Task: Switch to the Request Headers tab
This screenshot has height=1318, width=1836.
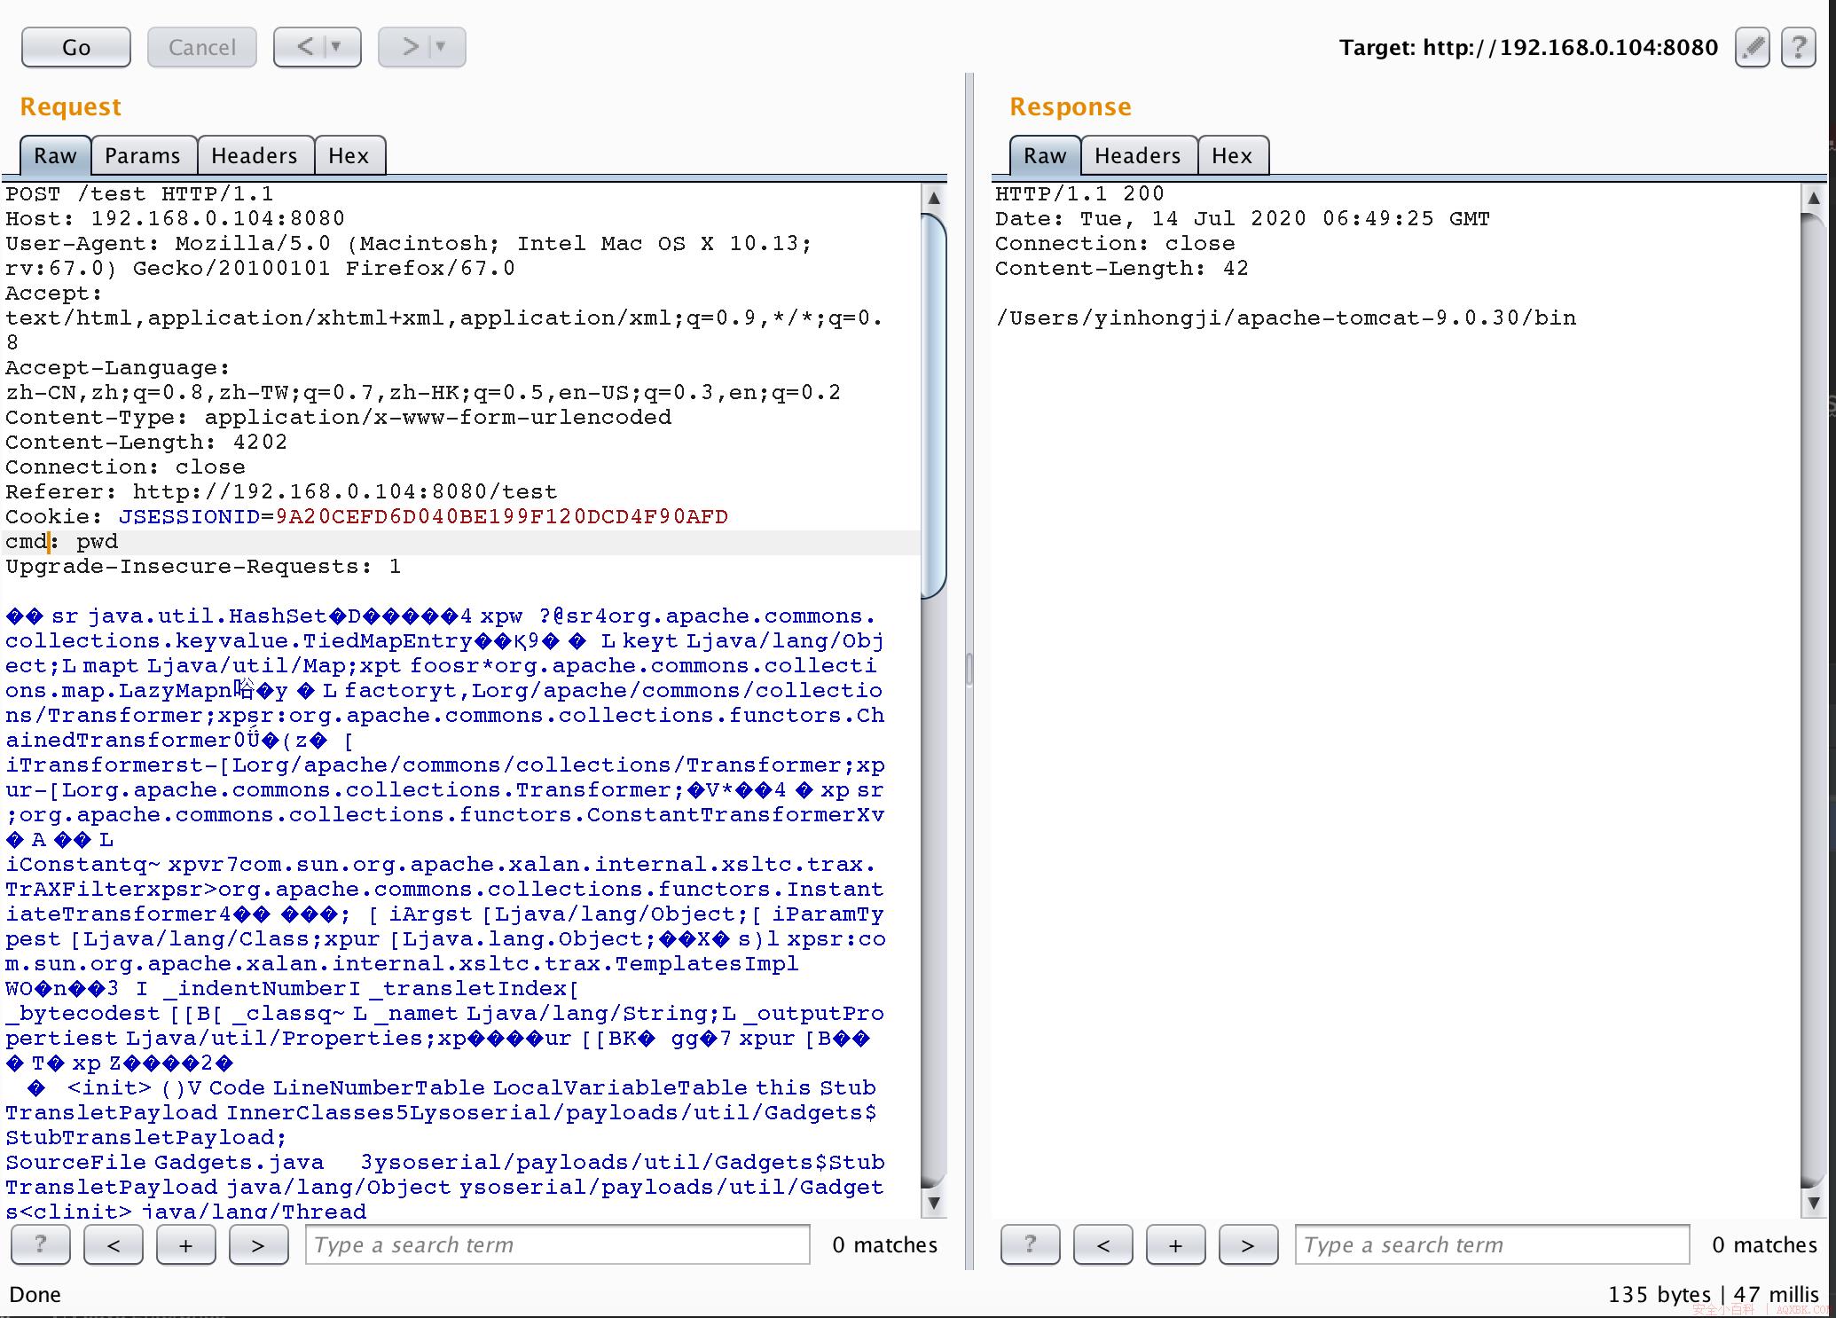Action: pyautogui.click(x=255, y=156)
